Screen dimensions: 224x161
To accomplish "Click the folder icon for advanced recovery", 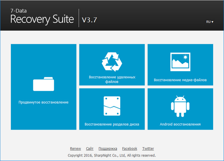I will [44, 84].
